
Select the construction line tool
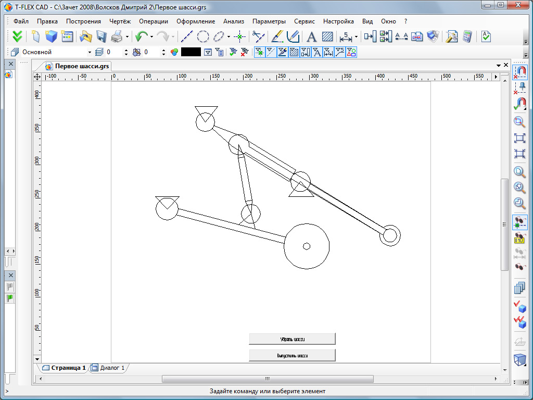click(187, 36)
